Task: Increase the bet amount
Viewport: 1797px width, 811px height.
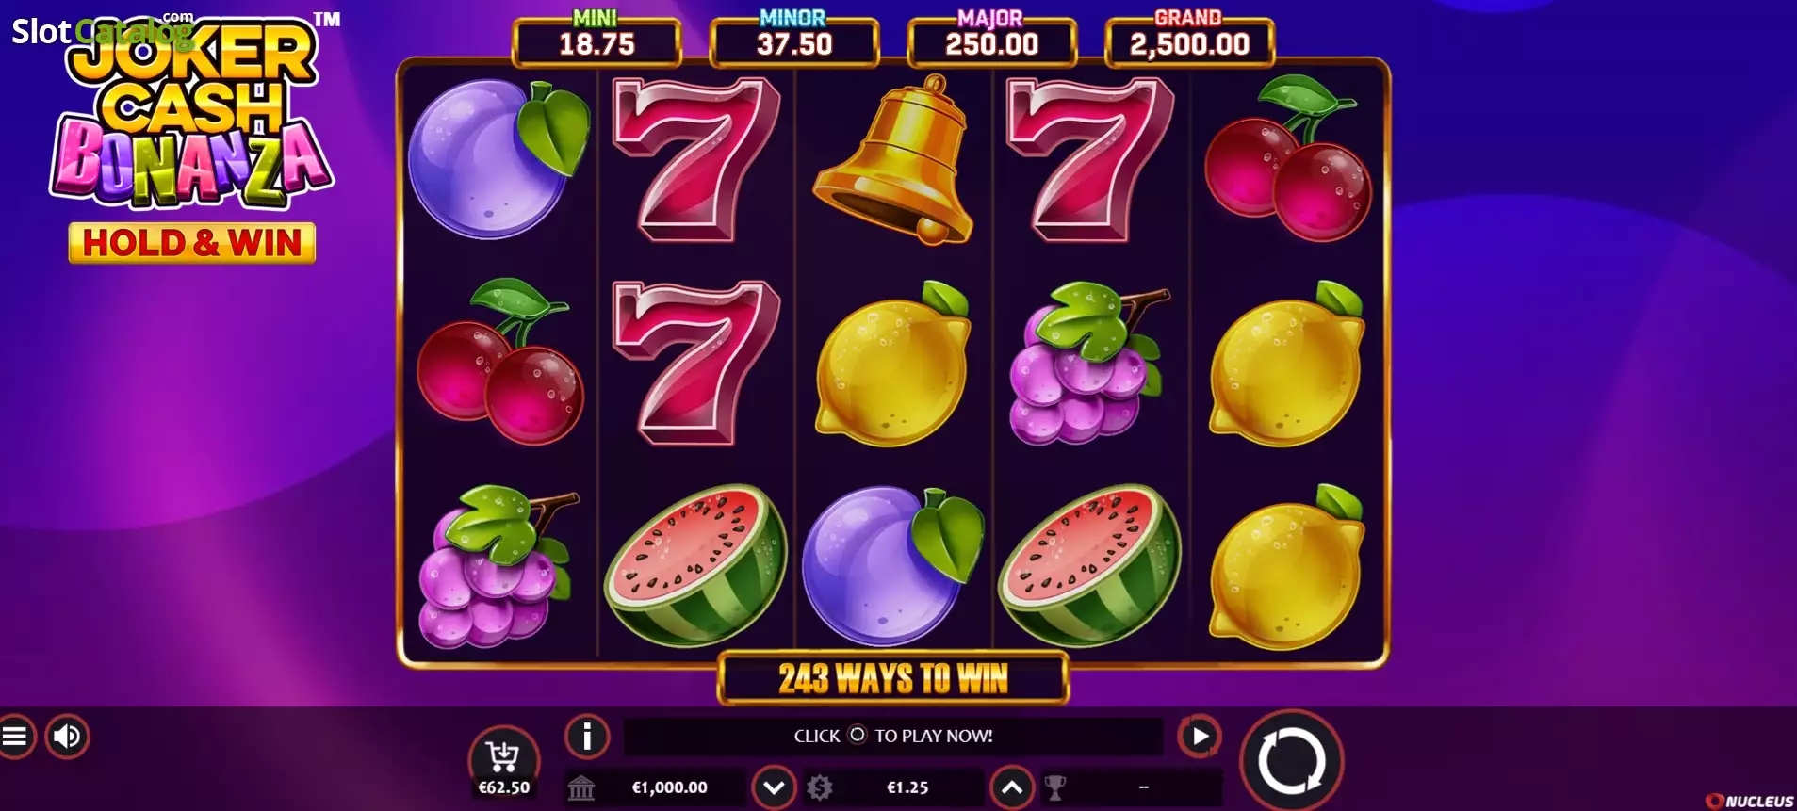Action: (1012, 787)
